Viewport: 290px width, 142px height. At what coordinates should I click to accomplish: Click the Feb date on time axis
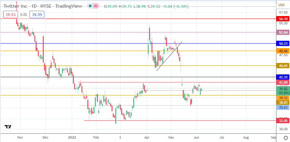(96, 137)
